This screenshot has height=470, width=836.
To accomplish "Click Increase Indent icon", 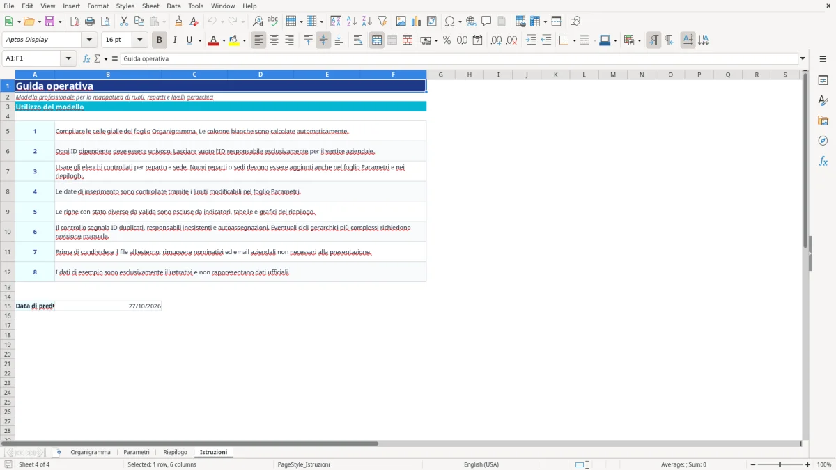I will (531, 40).
